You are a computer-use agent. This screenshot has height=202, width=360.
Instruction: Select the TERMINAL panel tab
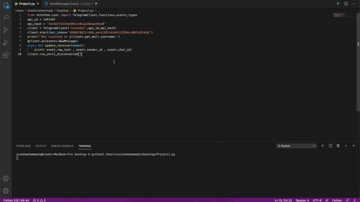pyautogui.click(x=85, y=146)
